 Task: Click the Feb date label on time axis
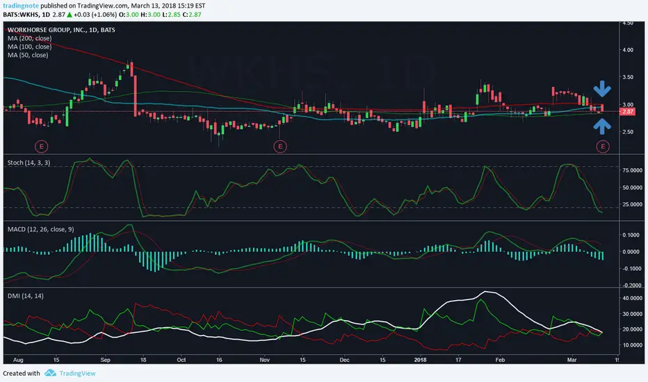click(500, 360)
